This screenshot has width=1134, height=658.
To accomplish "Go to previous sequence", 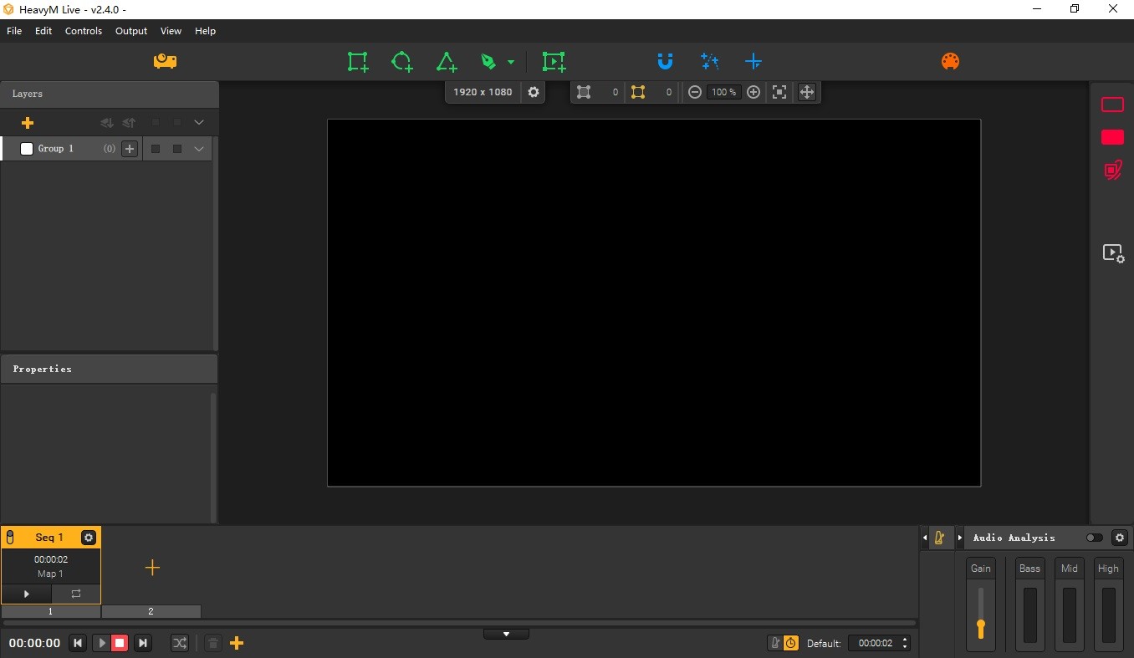I will coord(78,643).
